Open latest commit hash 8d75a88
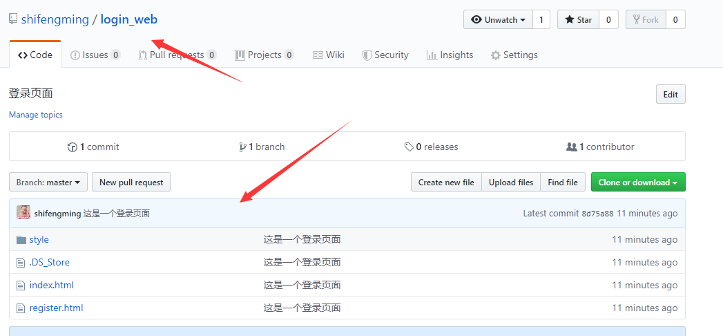Viewport: 723px width, 336px height. [x=597, y=214]
